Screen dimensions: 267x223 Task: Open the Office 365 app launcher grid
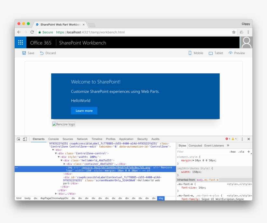(x=21, y=43)
